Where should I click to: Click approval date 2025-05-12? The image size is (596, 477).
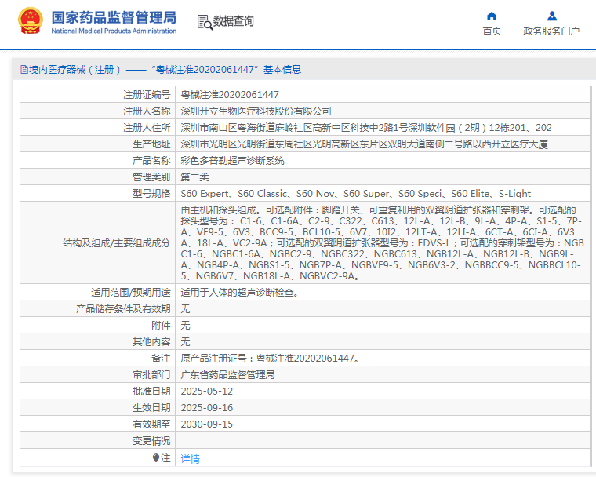tap(207, 391)
